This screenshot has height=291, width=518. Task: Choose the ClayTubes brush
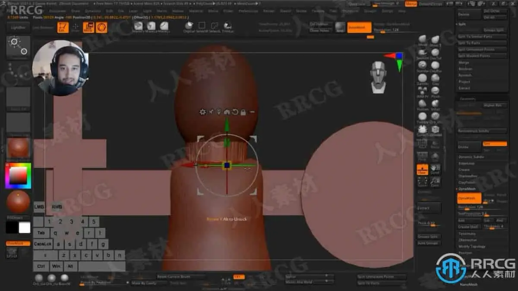click(x=435, y=53)
